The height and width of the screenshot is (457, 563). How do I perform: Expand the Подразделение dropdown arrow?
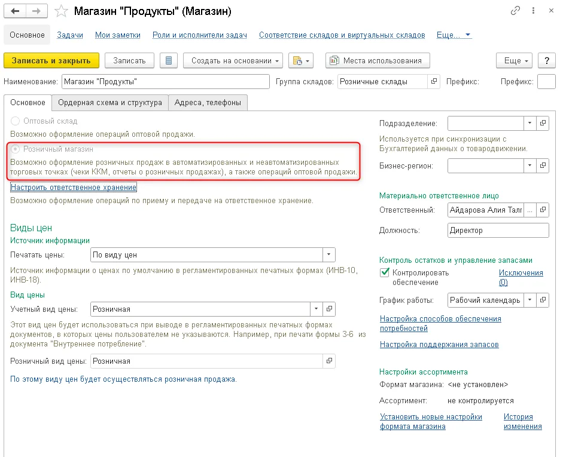click(x=530, y=123)
